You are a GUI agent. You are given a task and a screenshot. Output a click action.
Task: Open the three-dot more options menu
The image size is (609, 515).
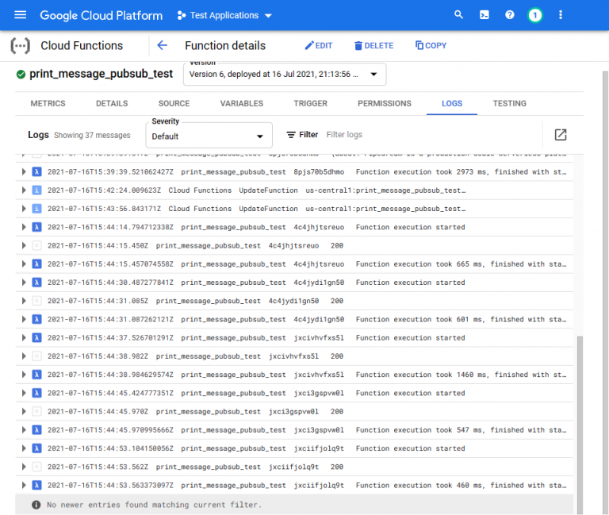coord(561,15)
